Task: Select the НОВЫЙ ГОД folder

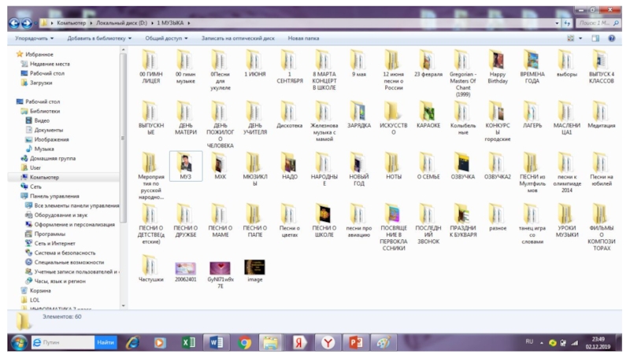Action: coord(359,169)
